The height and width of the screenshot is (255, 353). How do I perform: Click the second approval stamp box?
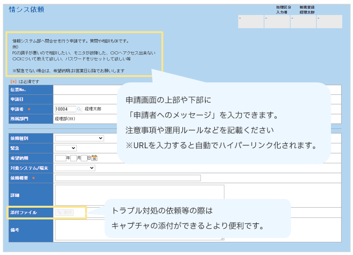[x=277, y=21]
